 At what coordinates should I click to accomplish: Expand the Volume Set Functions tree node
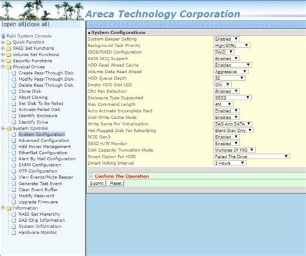(x=3, y=55)
